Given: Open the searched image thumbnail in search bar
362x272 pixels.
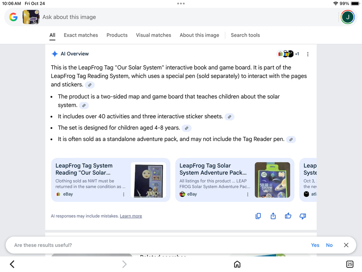Looking at the screenshot, I should coord(31,17).
